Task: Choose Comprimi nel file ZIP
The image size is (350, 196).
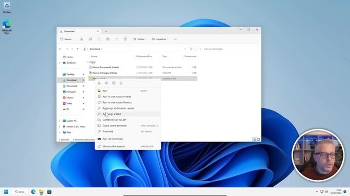Action: [x=128, y=120]
